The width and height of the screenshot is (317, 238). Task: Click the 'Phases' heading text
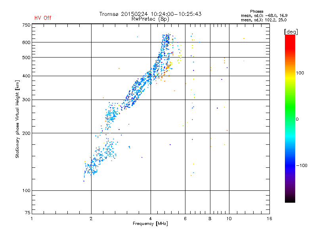(256, 12)
